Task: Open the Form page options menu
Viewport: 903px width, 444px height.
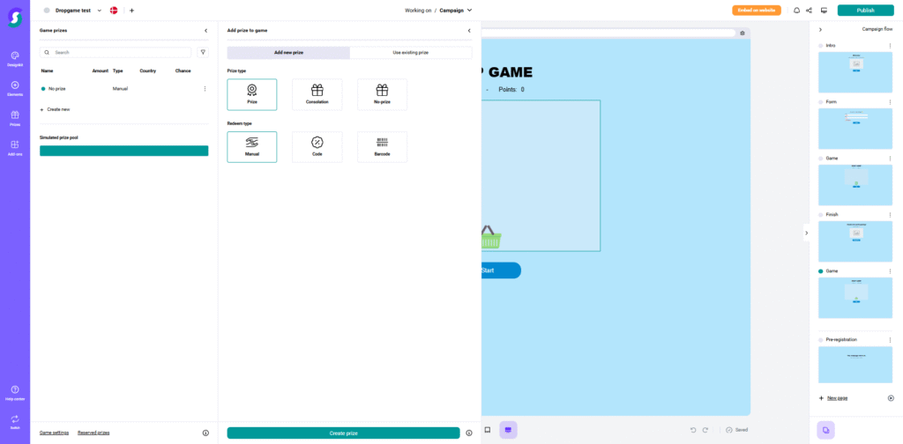Action: coord(890,102)
